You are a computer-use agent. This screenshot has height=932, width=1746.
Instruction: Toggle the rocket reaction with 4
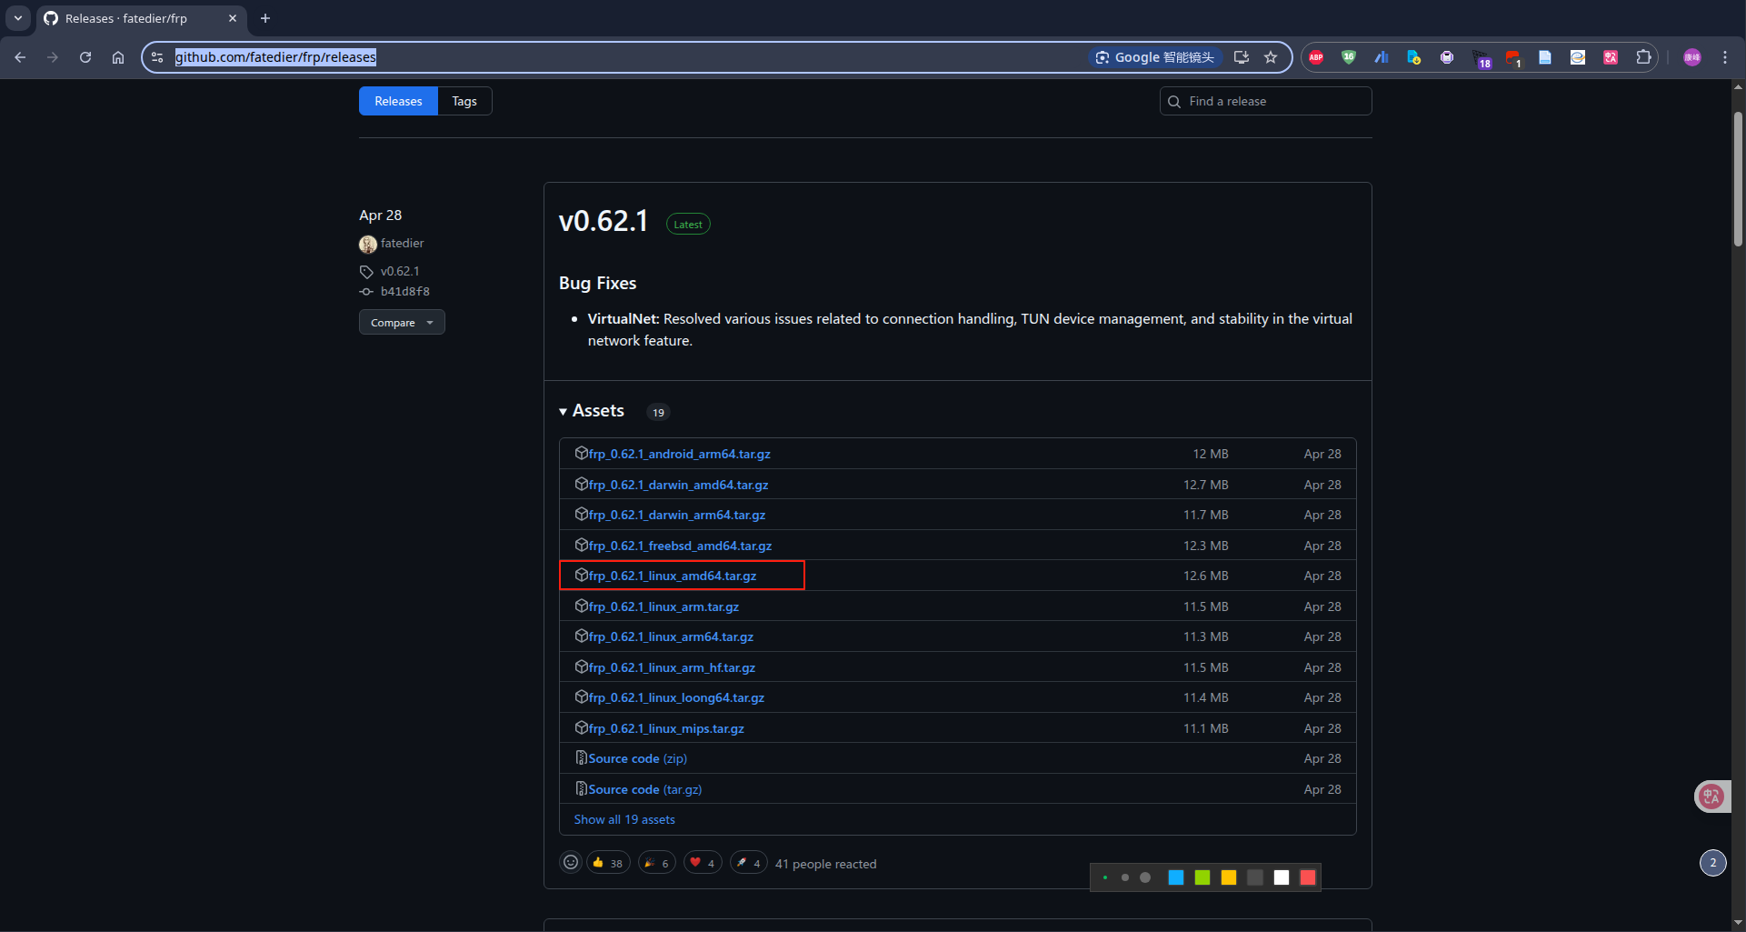tap(749, 863)
